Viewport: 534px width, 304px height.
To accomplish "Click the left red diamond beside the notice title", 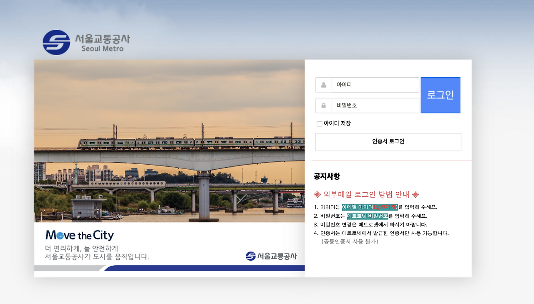I will pyautogui.click(x=318, y=193).
